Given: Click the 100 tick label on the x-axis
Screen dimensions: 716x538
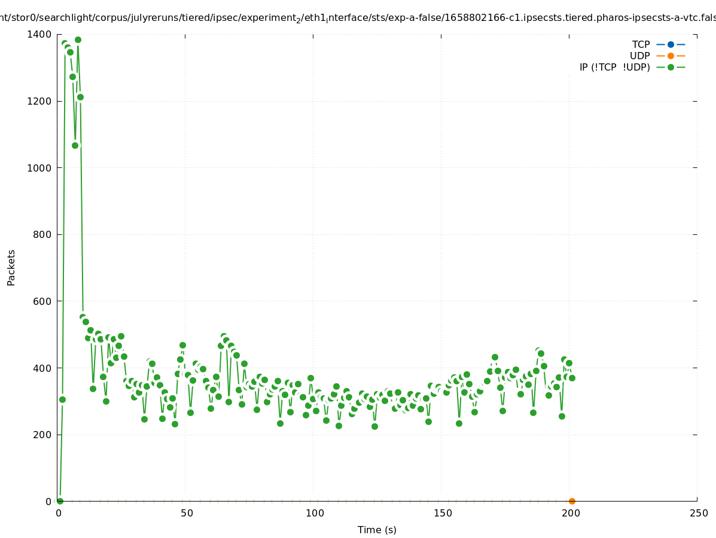Looking at the screenshot, I should coord(315,513).
